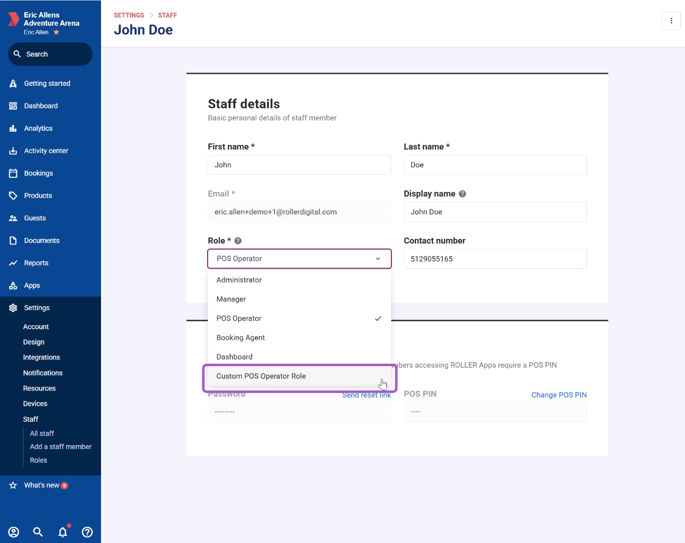Select the Manager role option
The height and width of the screenshot is (543, 685).
point(231,299)
